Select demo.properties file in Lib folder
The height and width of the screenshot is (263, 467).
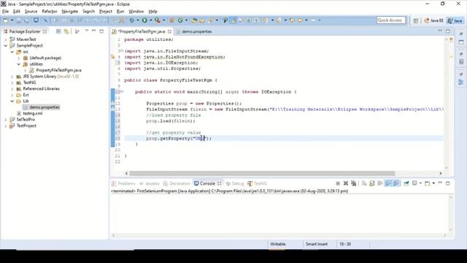(x=45, y=107)
